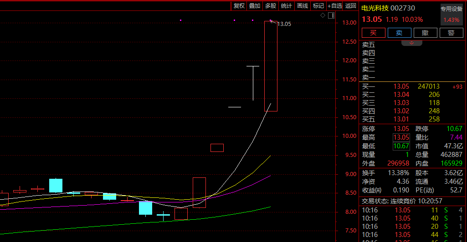
Task: Open the 多股 multi-stock view
Action: tap(271, 6)
